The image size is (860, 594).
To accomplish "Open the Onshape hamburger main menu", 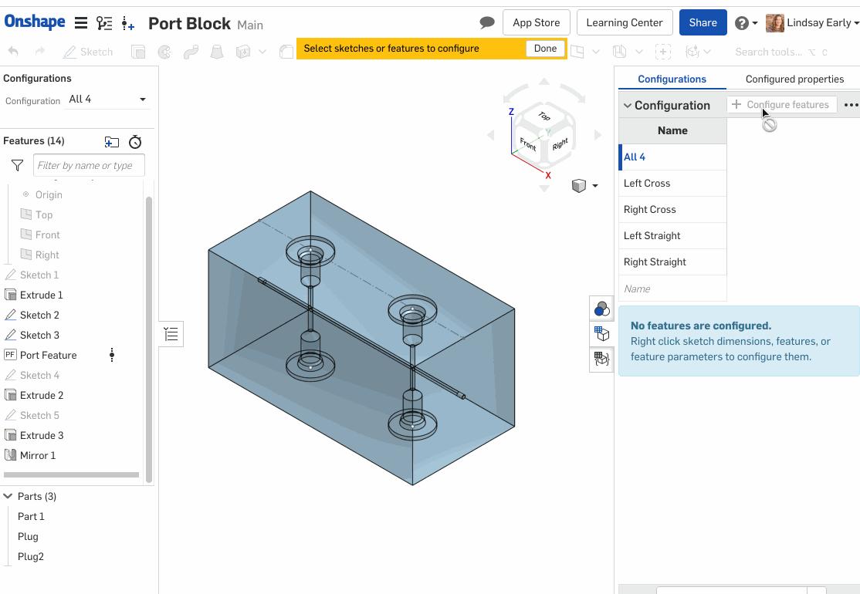I will (x=80, y=23).
